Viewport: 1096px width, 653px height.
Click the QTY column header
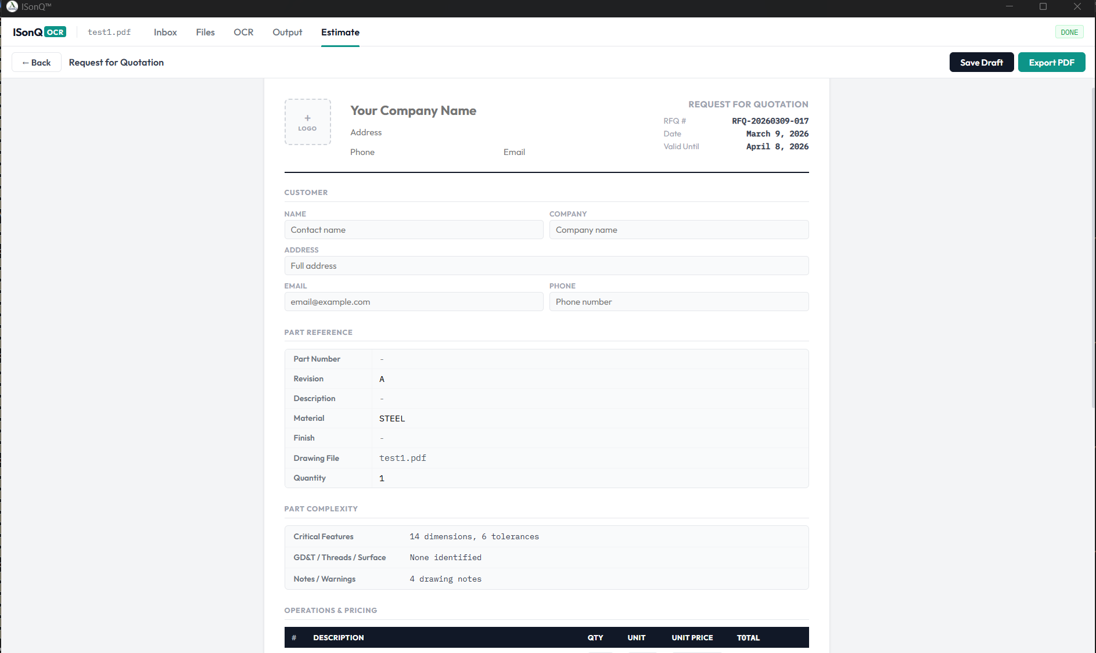click(595, 637)
